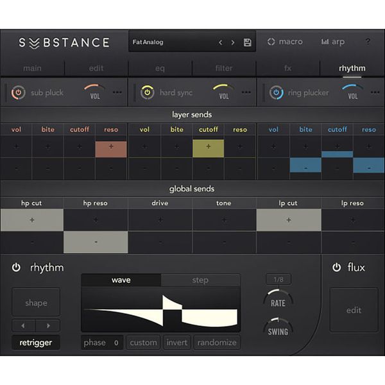Viewport: 385px width, 385px height.
Task: Toggle the retrigger button
Action: click(x=36, y=343)
